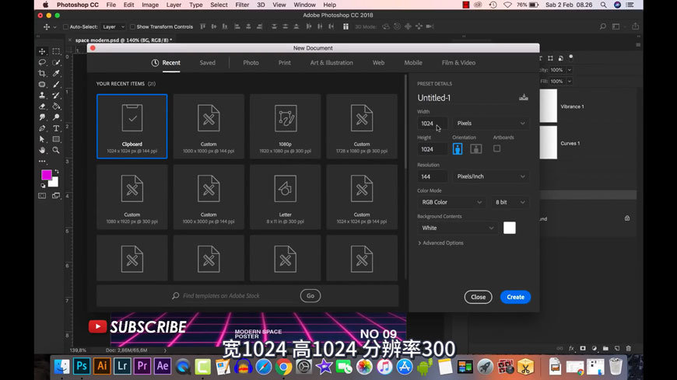
Task: Select the Zoom tool
Action: tap(56, 150)
